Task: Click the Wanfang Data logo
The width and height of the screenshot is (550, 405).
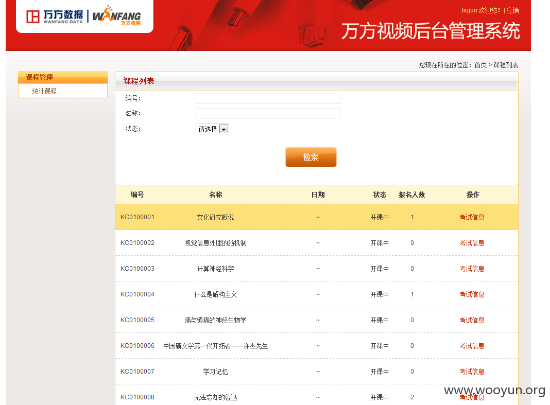Action: 55,16
